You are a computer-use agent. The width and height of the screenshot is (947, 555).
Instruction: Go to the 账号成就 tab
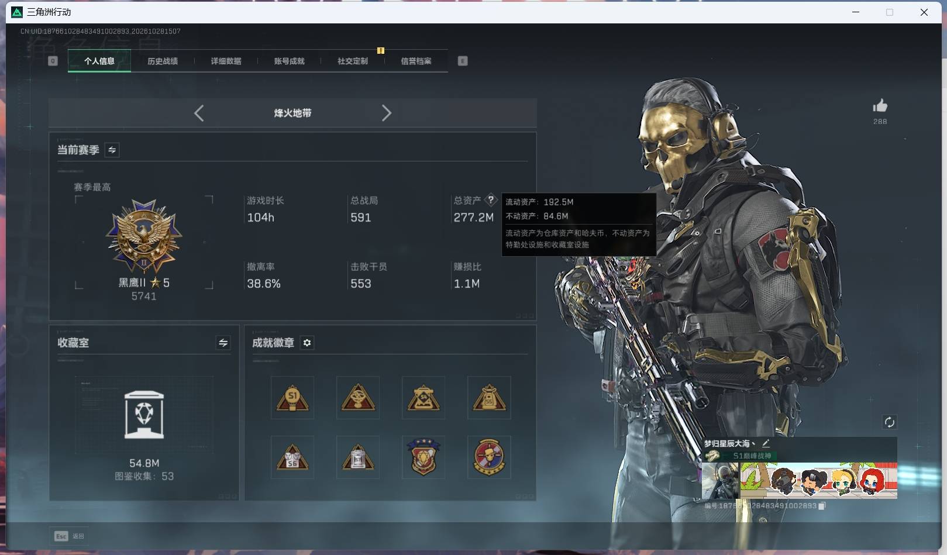coord(289,61)
